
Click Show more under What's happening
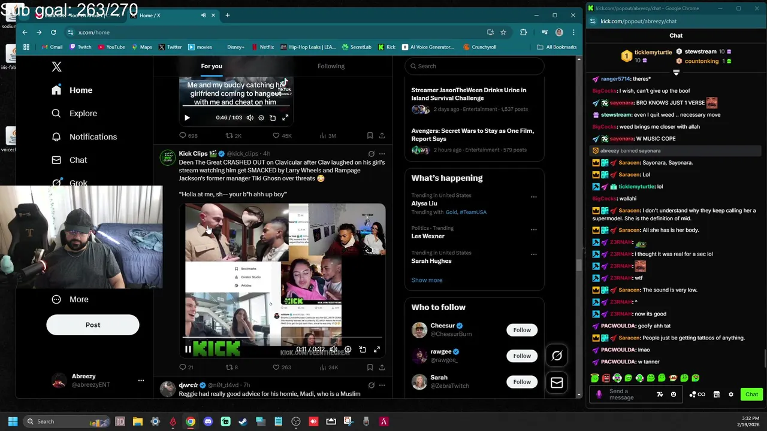coord(427,280)
